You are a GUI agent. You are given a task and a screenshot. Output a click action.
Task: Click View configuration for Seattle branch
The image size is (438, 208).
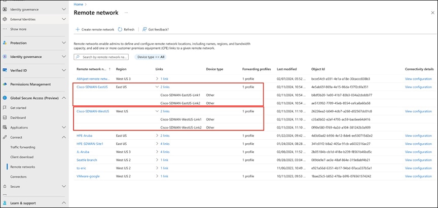(x=418, y=160)
